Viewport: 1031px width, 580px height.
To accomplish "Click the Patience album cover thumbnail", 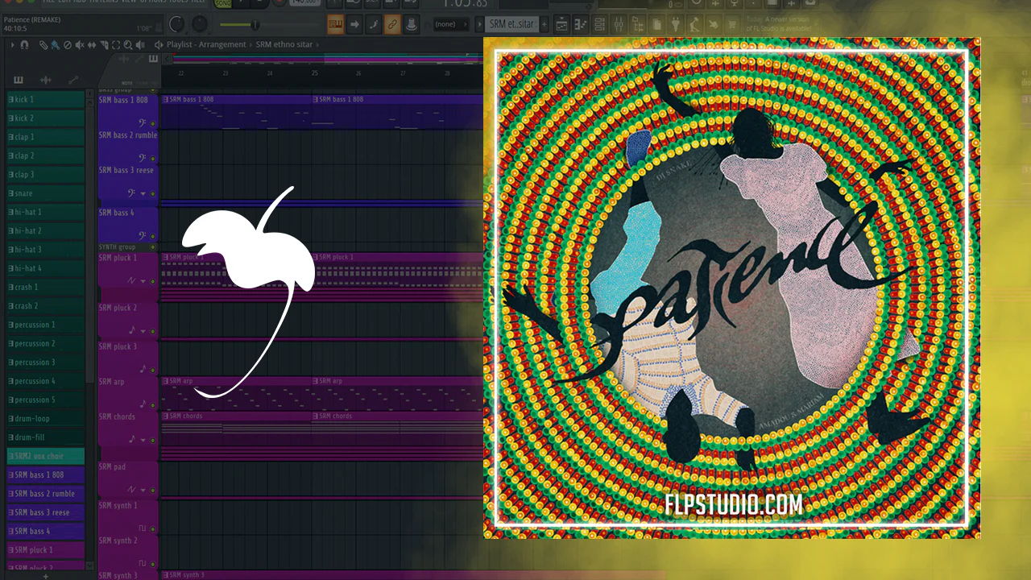I will (x=731, y=288).
